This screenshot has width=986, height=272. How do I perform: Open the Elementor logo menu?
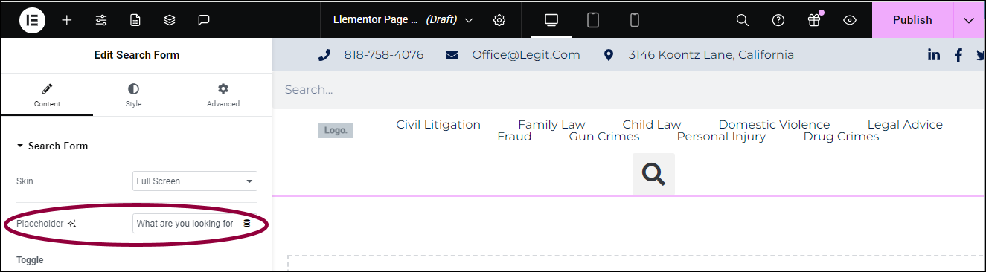(33, 20)
